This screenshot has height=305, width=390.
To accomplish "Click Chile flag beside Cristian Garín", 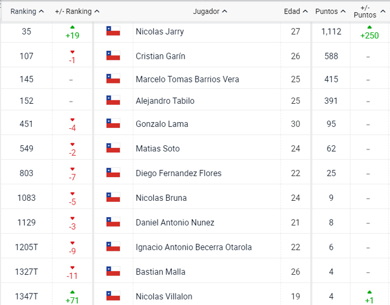I will click(x=113, y=55).
